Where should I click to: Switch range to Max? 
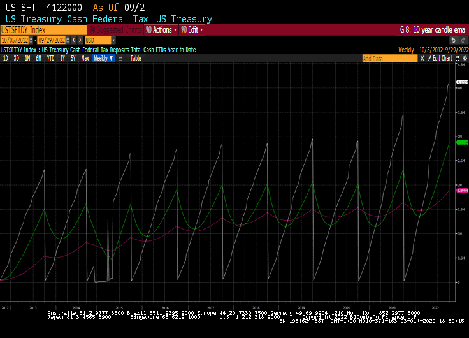(85, 58)
